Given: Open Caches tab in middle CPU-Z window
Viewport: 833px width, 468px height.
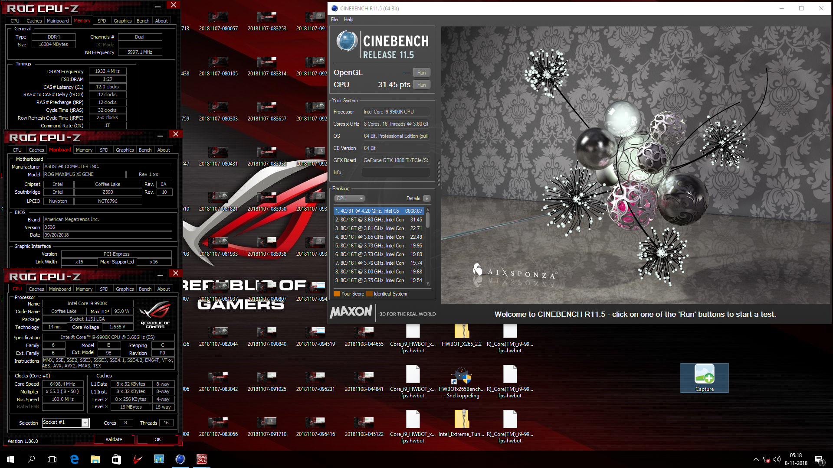Looking at the screenshot, I should tap(36, 150).
